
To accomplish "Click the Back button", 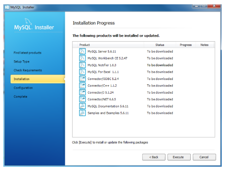I will pos(154,157).
